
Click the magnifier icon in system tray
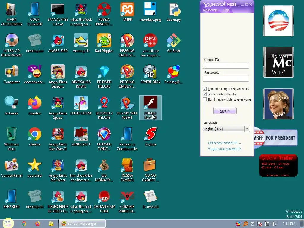tap(246, 224)
